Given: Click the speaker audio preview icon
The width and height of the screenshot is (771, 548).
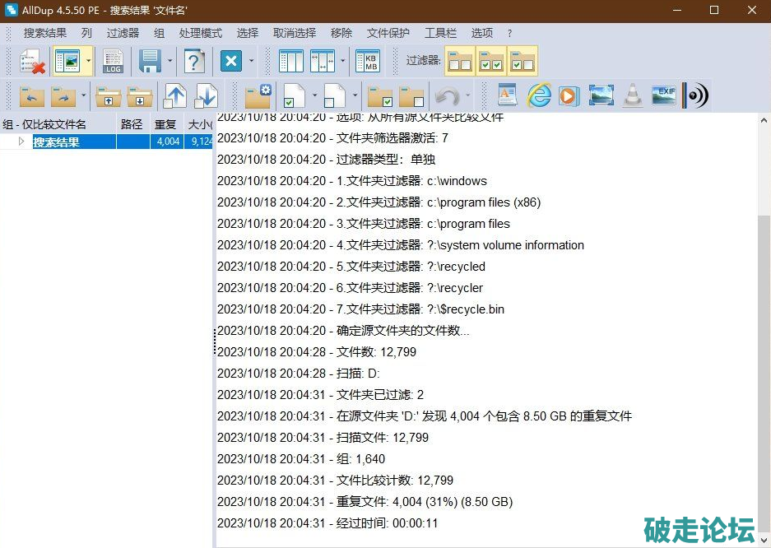Looking at the screenshot, I should [x=697, y=95].
